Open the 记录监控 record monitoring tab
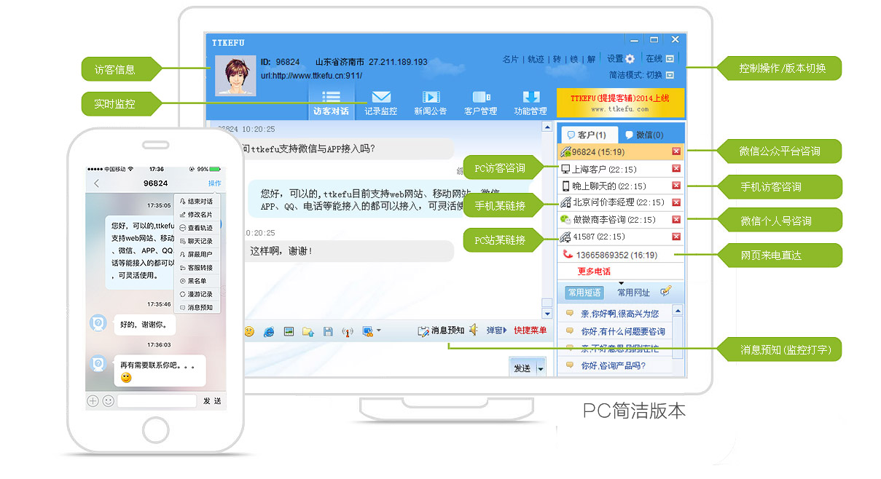 coord(381,103)
